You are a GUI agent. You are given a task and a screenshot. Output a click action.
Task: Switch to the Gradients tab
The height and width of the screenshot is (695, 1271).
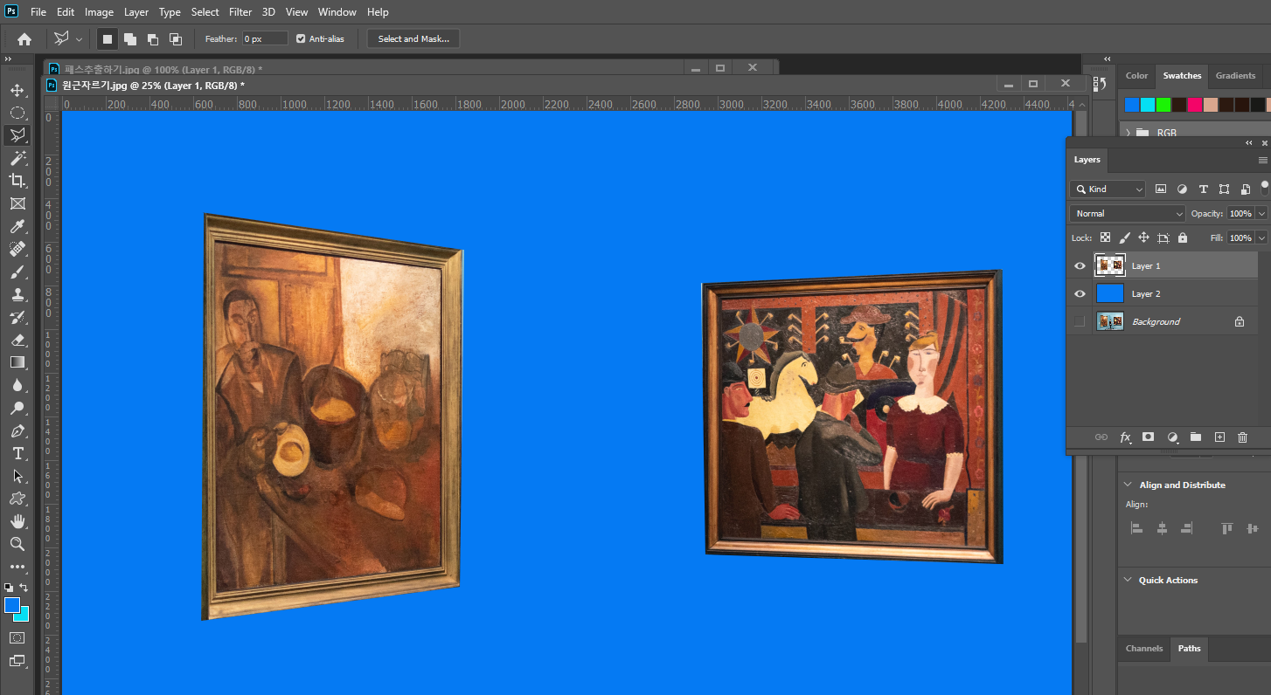pos(1235,76)
